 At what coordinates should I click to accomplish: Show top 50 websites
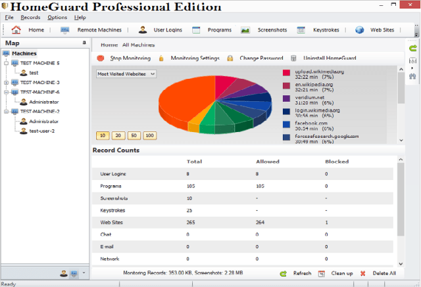tap(134, 135)
